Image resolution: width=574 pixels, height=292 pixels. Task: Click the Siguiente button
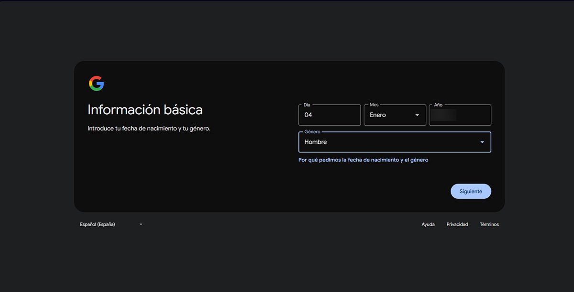[471, 191]
